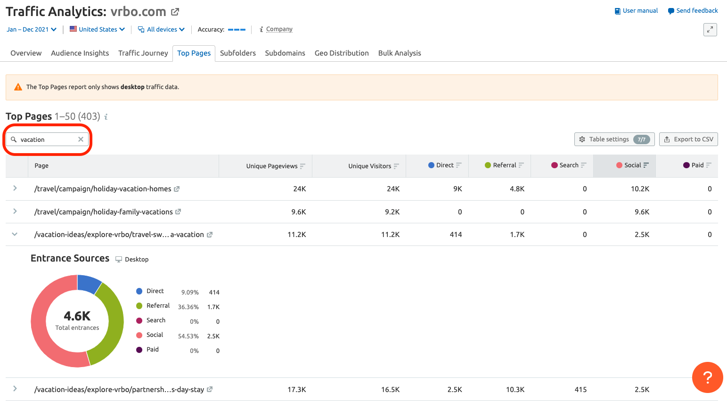Open /travel/campaign/holiday-family-vacations page link
Screen dimensions: 727x401
104,212
